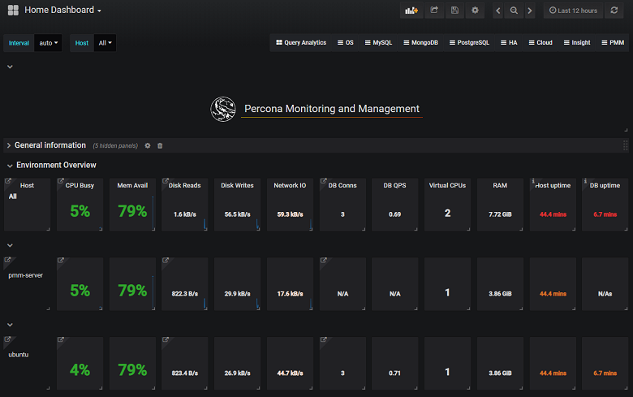Click the 7.72 GiB RAM value
Viewport: 633px width, 397px height.
[500, 214]
